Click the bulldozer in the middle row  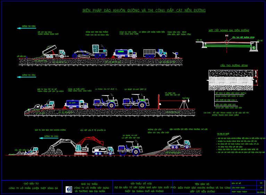pyautogui.click(x=44, y=105)
